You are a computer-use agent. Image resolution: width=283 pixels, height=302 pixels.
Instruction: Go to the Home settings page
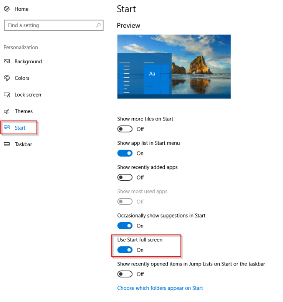tap(22, 9)
